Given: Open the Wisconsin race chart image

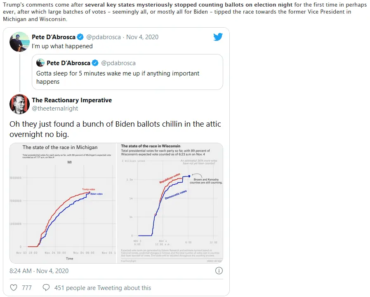Looking at the screenshot, I should point(170,203).
